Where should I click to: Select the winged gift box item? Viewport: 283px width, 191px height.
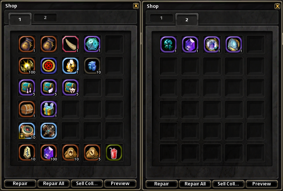tap(49, 109)
